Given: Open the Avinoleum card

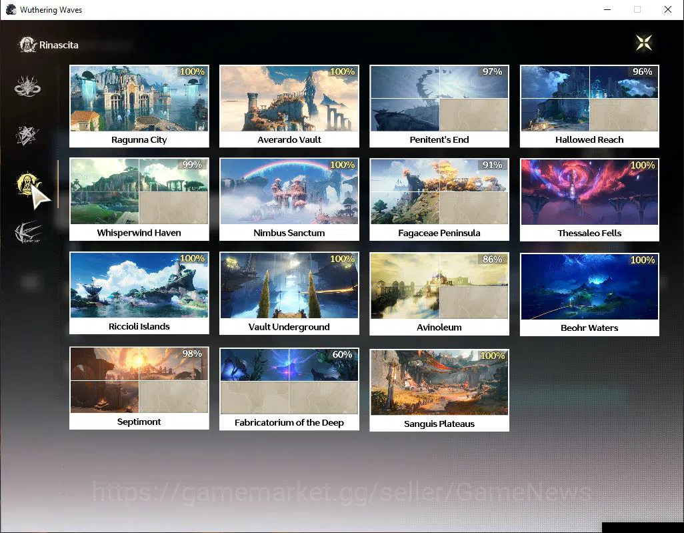Looking at the screenshot, I should point(439,294).
